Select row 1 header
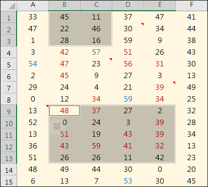208x187 pixels. [9, 17]
